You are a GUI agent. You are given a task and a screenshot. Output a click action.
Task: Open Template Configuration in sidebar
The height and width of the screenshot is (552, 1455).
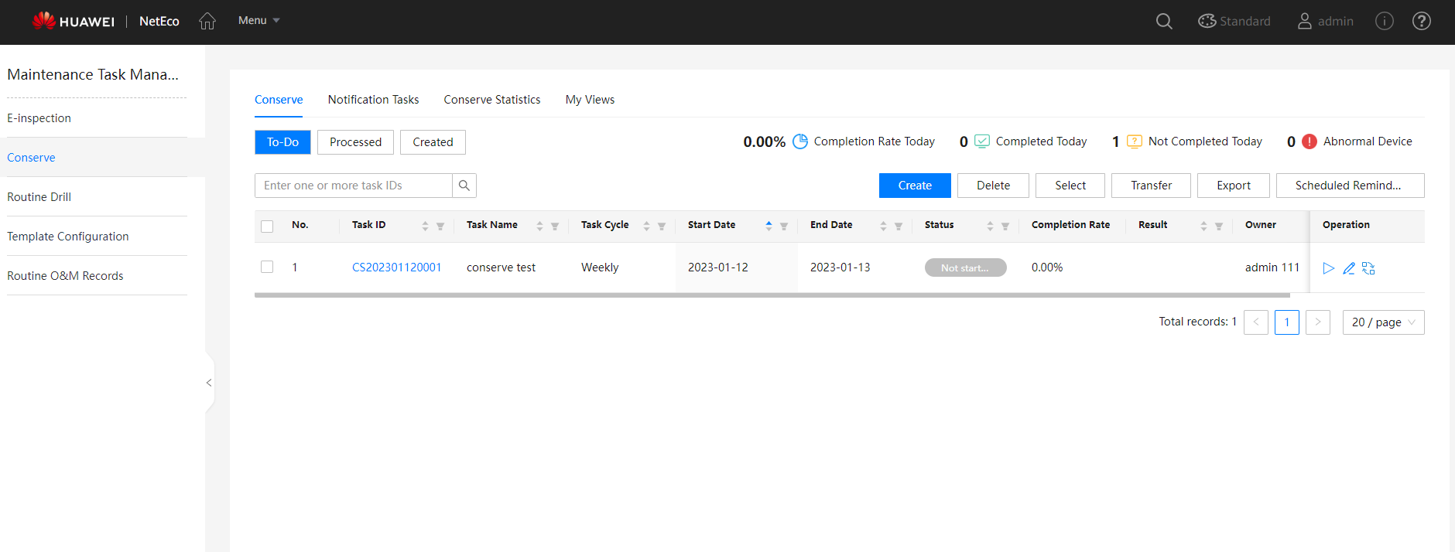(x=68, y=237)
